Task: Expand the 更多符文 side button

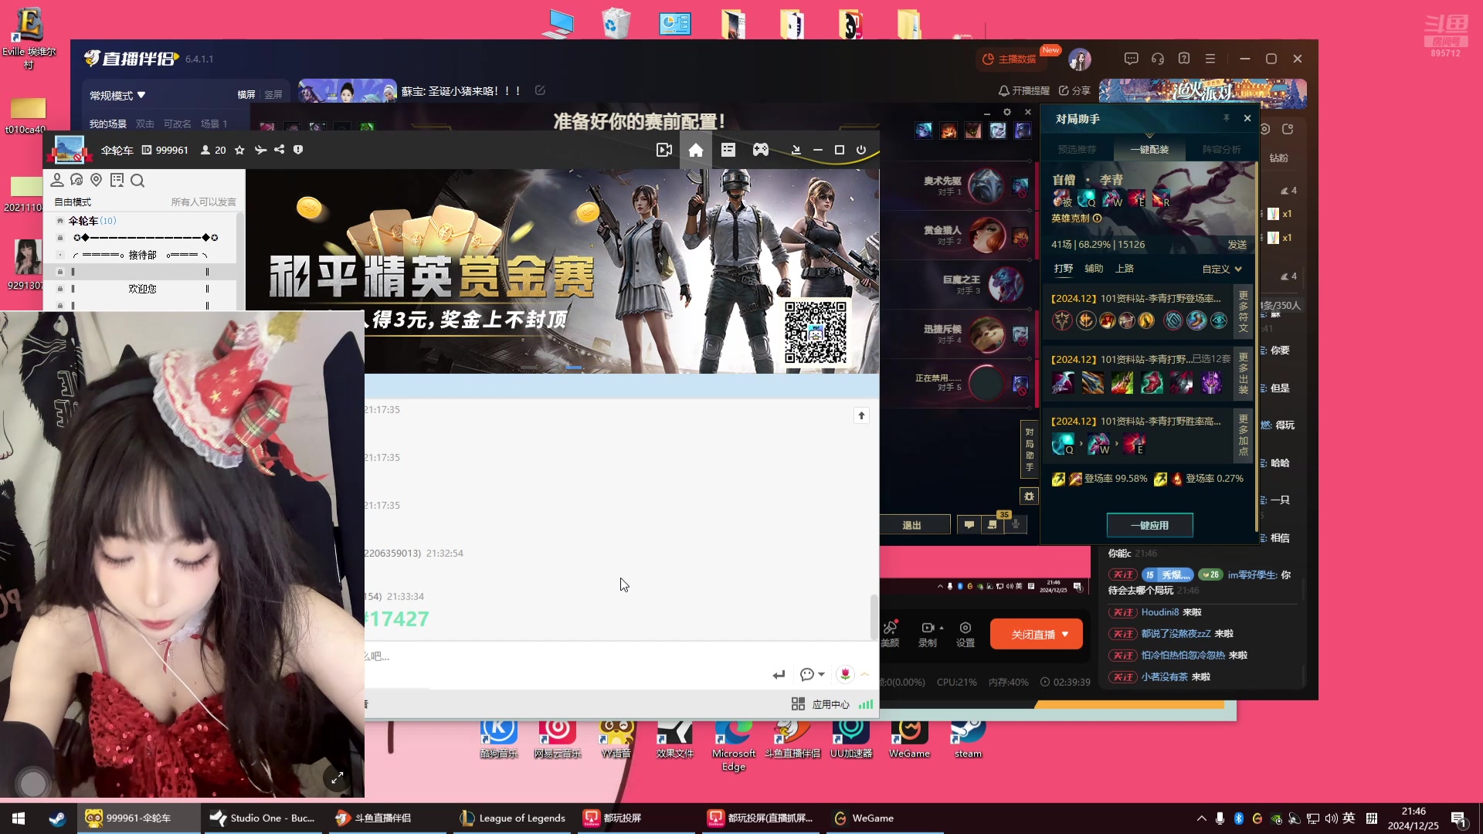Action: [x=1243, y=311]
